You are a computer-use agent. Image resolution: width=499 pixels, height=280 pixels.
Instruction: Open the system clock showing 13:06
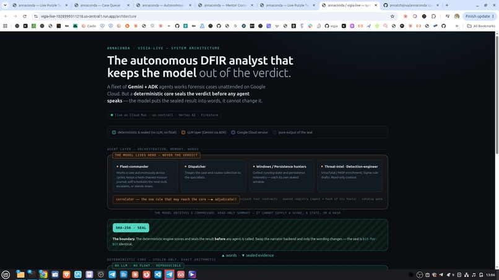click(x=490, y=275)
